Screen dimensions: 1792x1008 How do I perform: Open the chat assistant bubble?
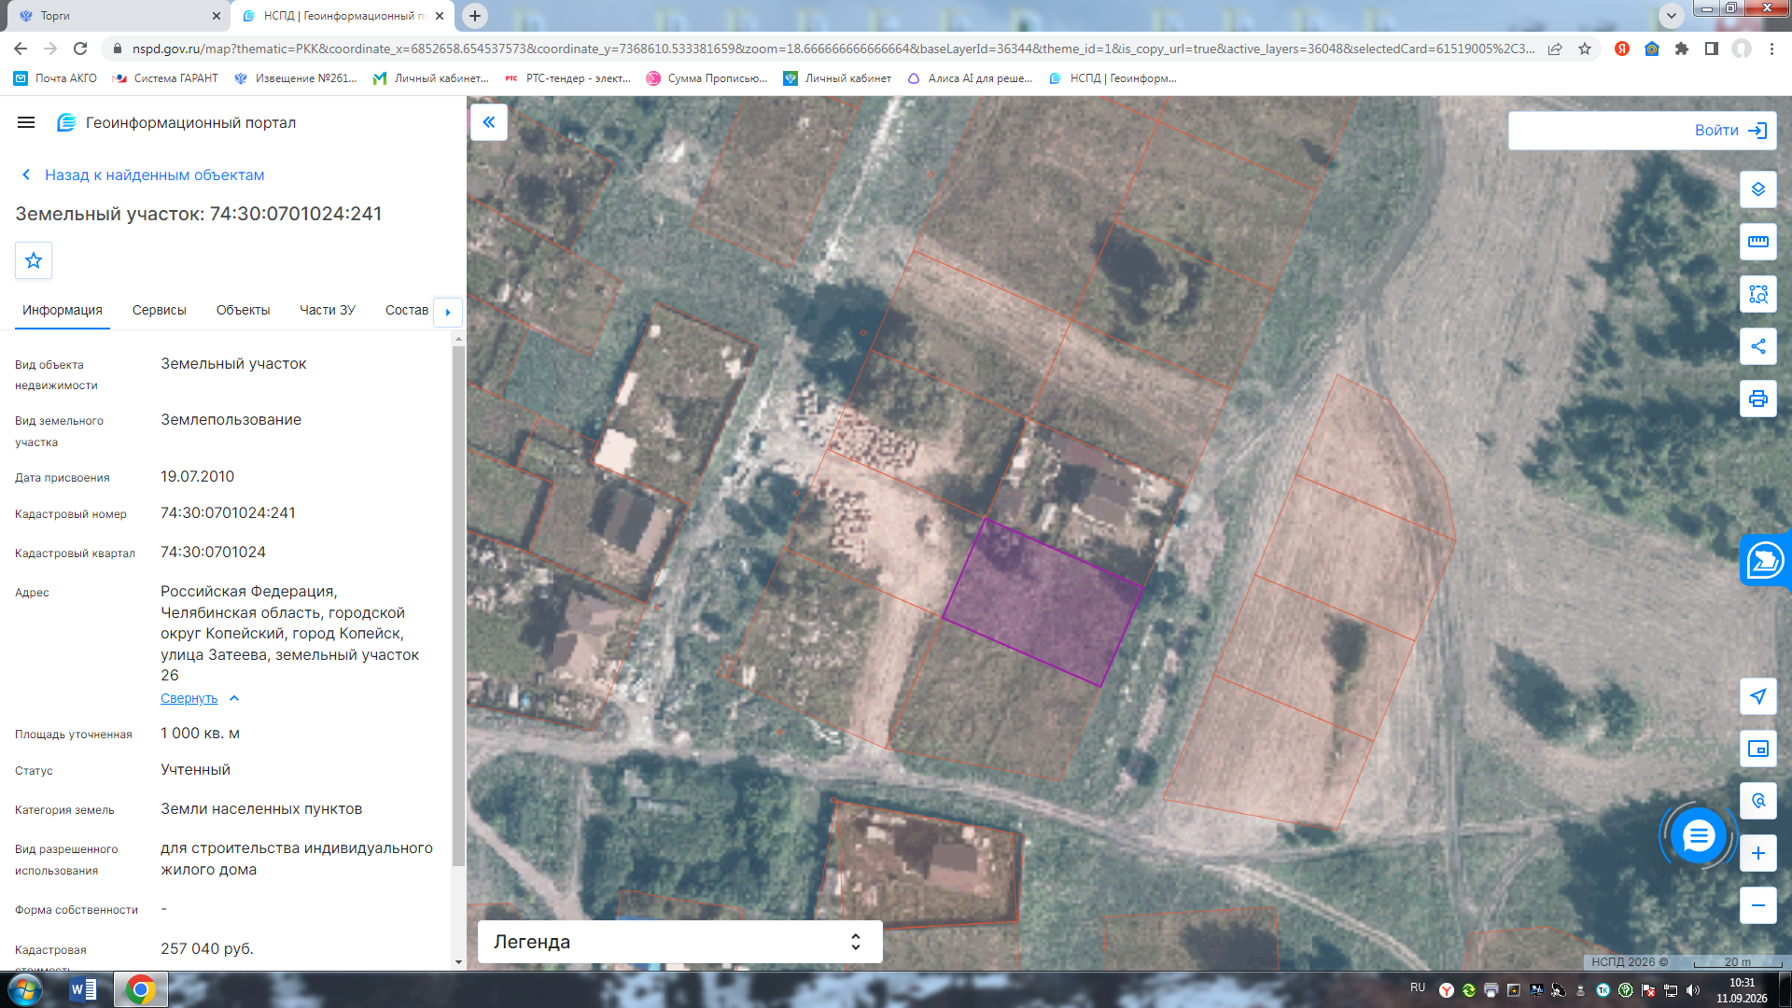click(1698, 835)
